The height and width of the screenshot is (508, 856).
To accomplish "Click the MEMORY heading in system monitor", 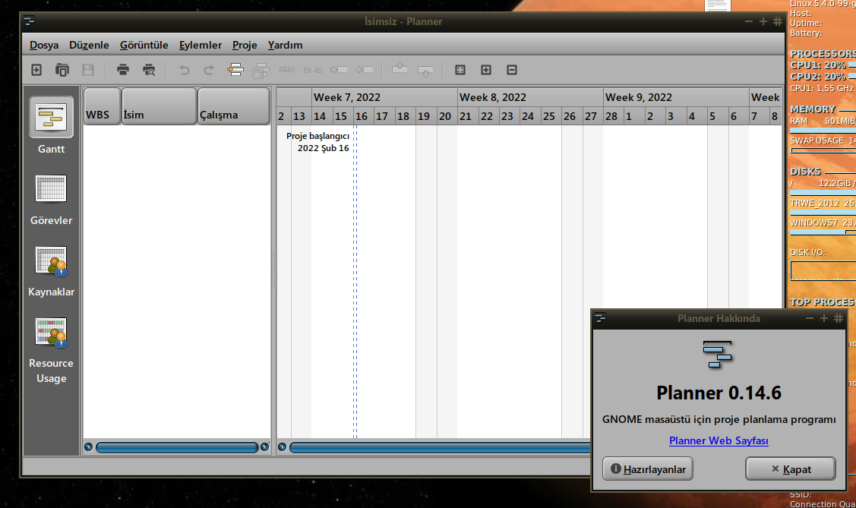I will 813,109.
